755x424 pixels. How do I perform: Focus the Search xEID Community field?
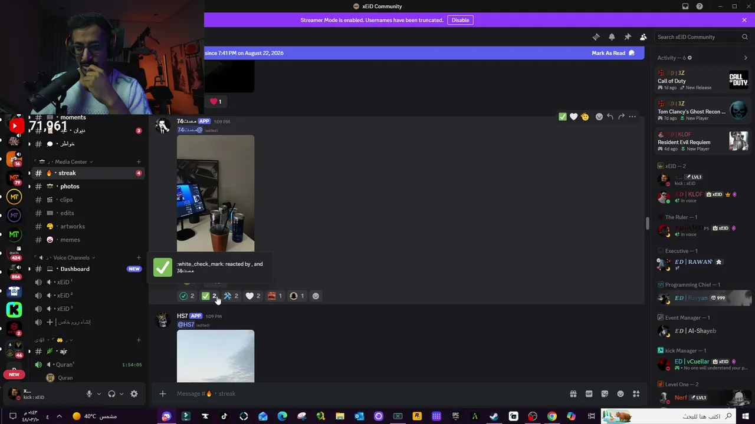click(x=702, y=37)
